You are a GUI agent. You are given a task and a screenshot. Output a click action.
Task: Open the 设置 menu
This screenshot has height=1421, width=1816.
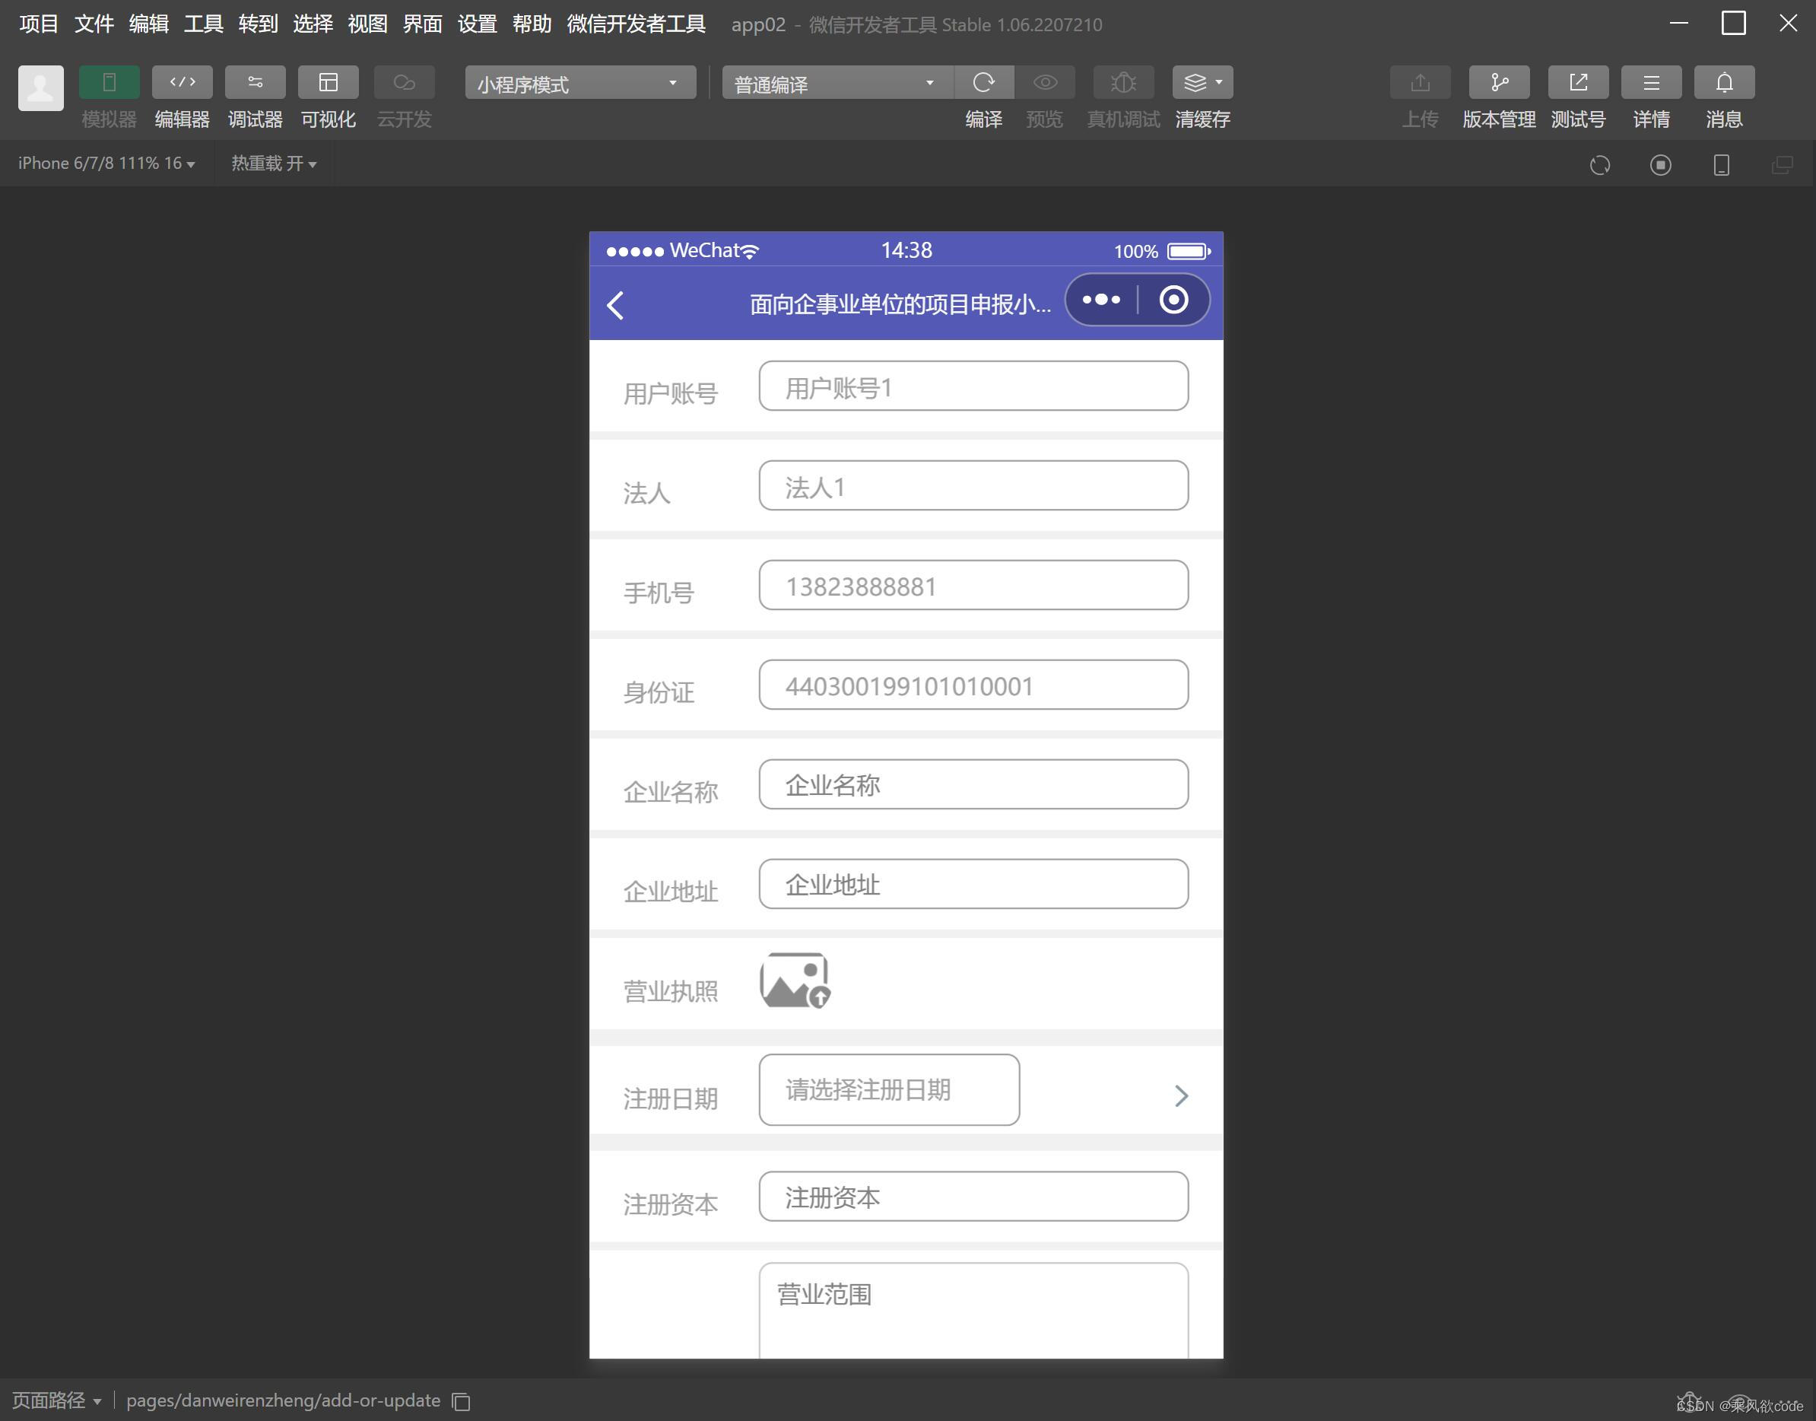pos(477,24)
